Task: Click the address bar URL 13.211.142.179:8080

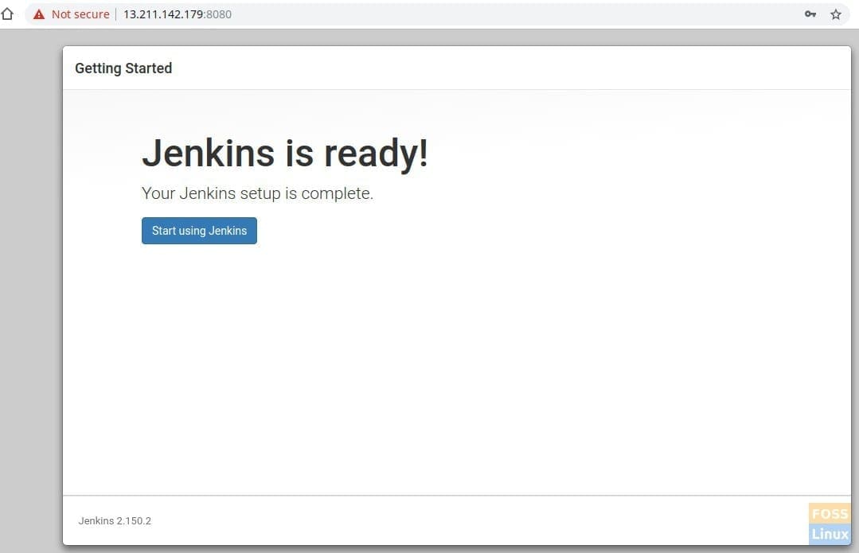Action: pyautogui.click(x=178, y=14)
